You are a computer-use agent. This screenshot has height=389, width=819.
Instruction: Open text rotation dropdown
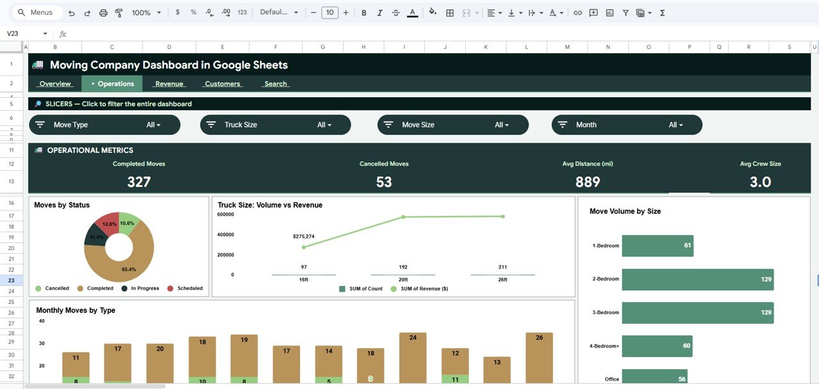pyautogui.click(x=557, y=13)
